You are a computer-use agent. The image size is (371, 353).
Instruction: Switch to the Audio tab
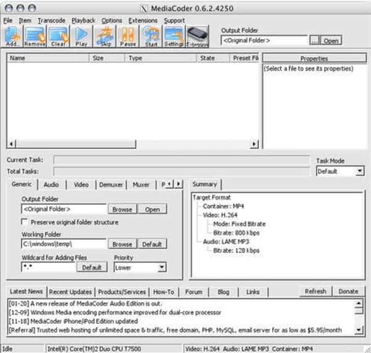point(51,185)
